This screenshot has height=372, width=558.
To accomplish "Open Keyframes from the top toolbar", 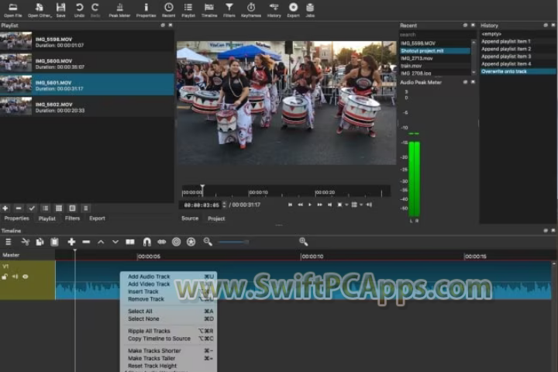I will 251,10.
